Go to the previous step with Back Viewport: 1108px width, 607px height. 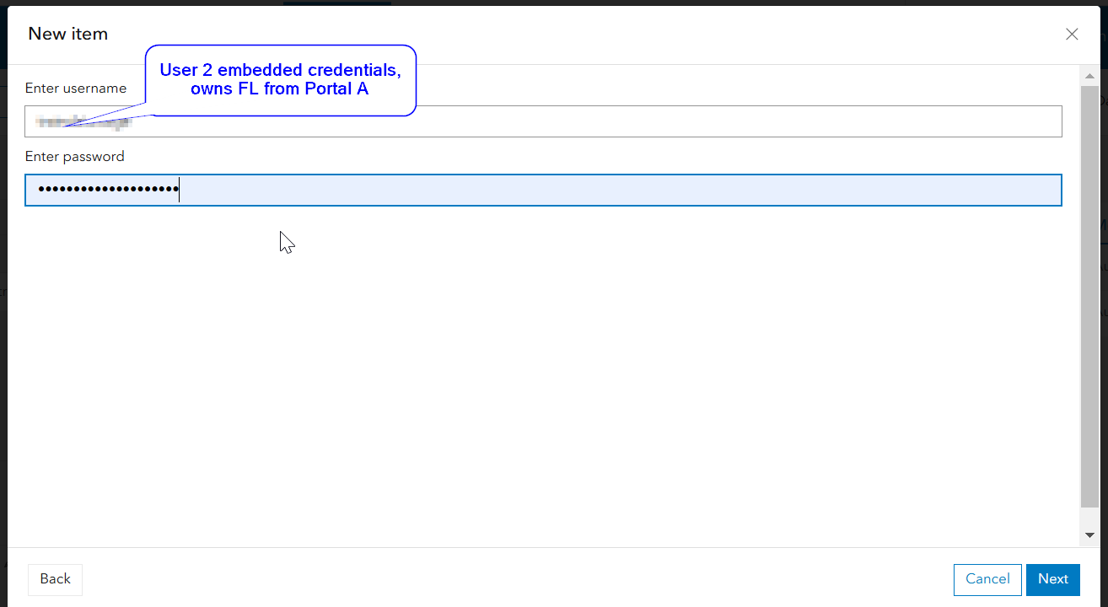tap(55, 579)
